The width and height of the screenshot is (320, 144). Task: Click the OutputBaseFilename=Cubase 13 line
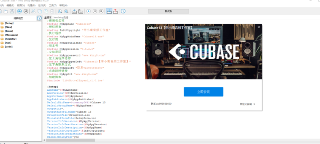coord(69,112)
